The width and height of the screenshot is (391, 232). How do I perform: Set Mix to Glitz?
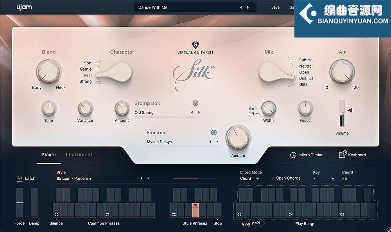(x=303, y=84)
